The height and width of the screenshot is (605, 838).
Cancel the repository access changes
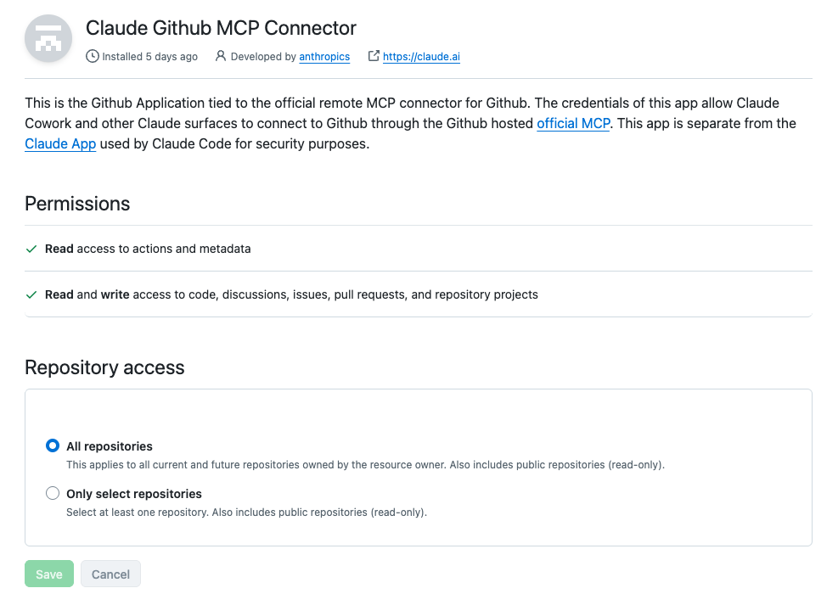click(110, 574)
